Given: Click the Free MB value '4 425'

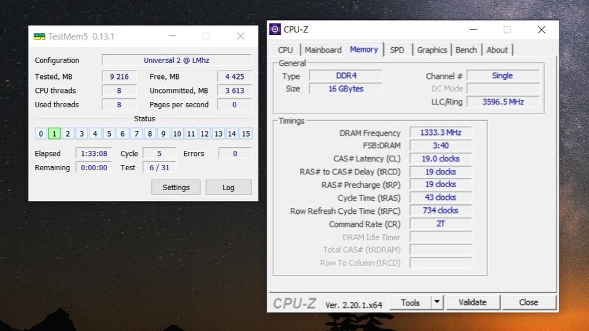Looking at the screenshot, I should [234, 77].
